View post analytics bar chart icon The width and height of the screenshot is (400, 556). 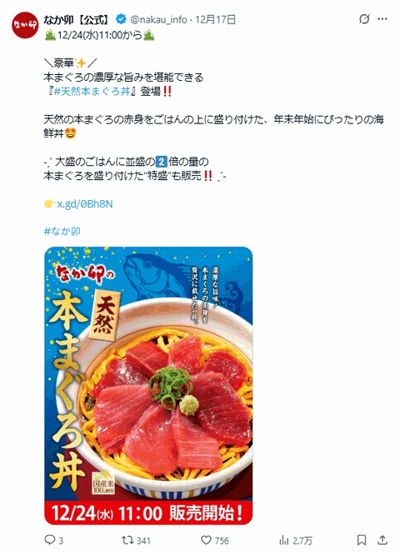283,540
